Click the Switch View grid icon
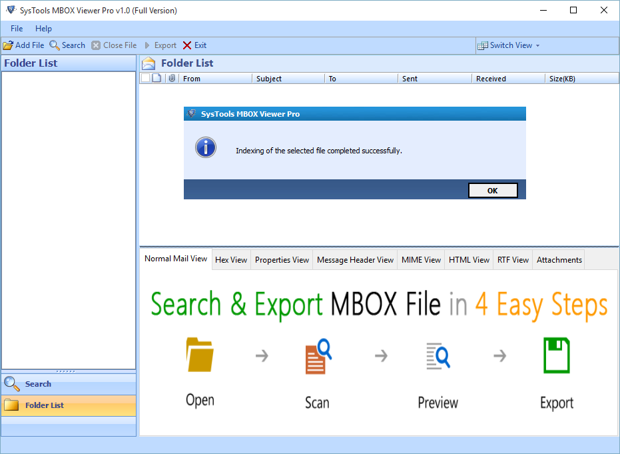This screenshot has height=454, width=620. coord(482,45)
